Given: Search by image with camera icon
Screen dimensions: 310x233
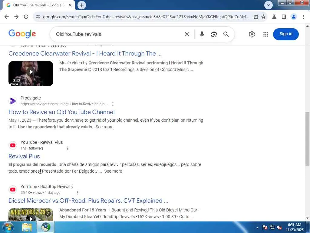Looking at the screenshot, I should click(214, 34).
